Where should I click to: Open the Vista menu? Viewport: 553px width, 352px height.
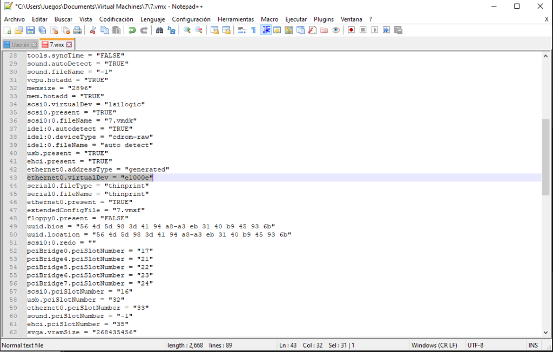coord(86,19)
